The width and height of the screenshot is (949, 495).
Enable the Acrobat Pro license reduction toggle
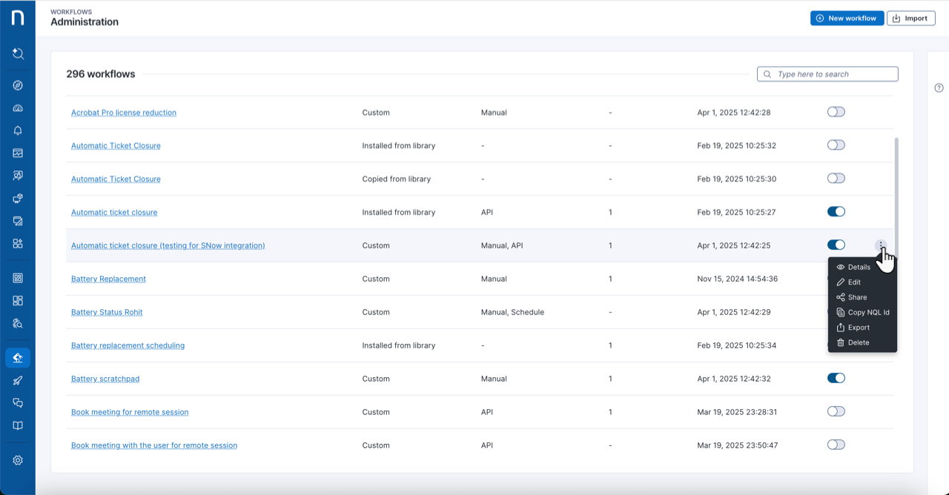click(836, 112)
